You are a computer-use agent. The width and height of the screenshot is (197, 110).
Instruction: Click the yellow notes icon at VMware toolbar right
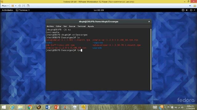tap(195, 6)
